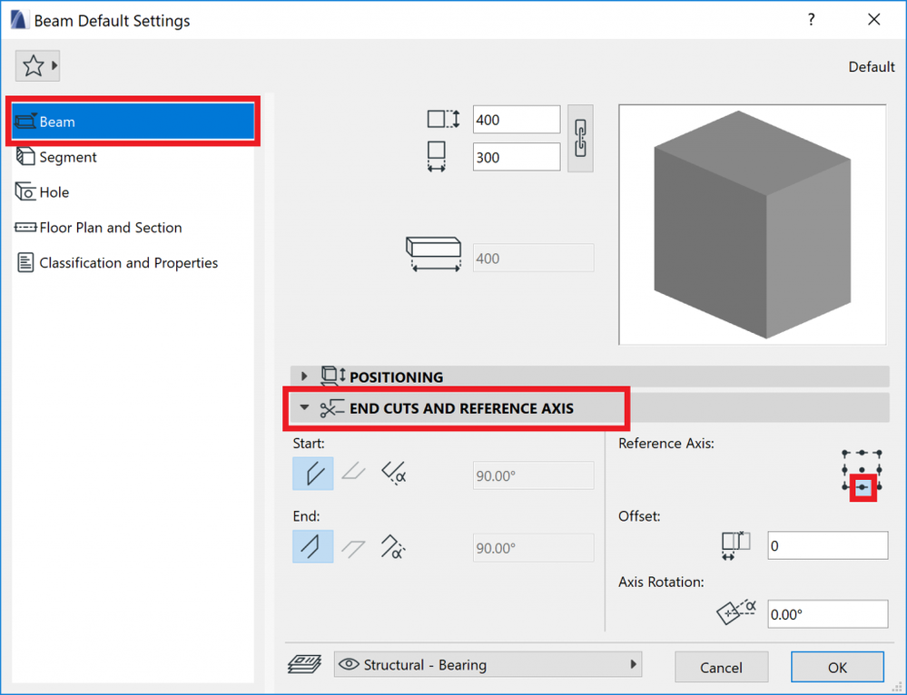Click the beam height dimension icon
This screenshot has width=907, height=695.
443,119
